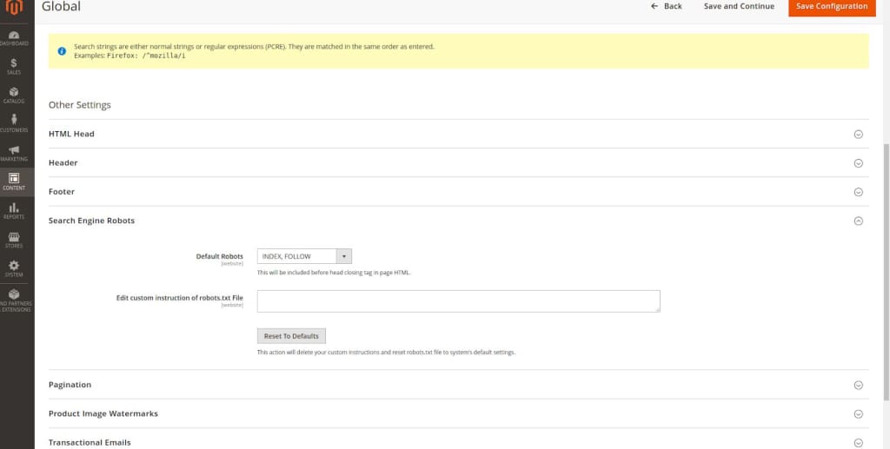Open the Reports sidebar menu

point(14,211)
